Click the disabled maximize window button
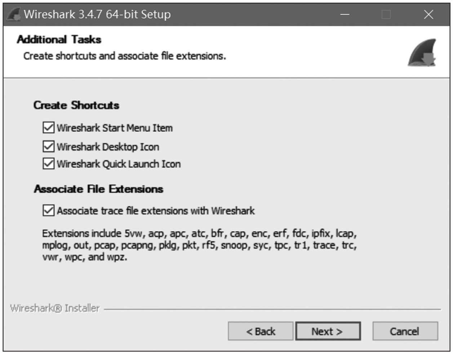This screenshot has height=354, width=453. tap(386, 14)
